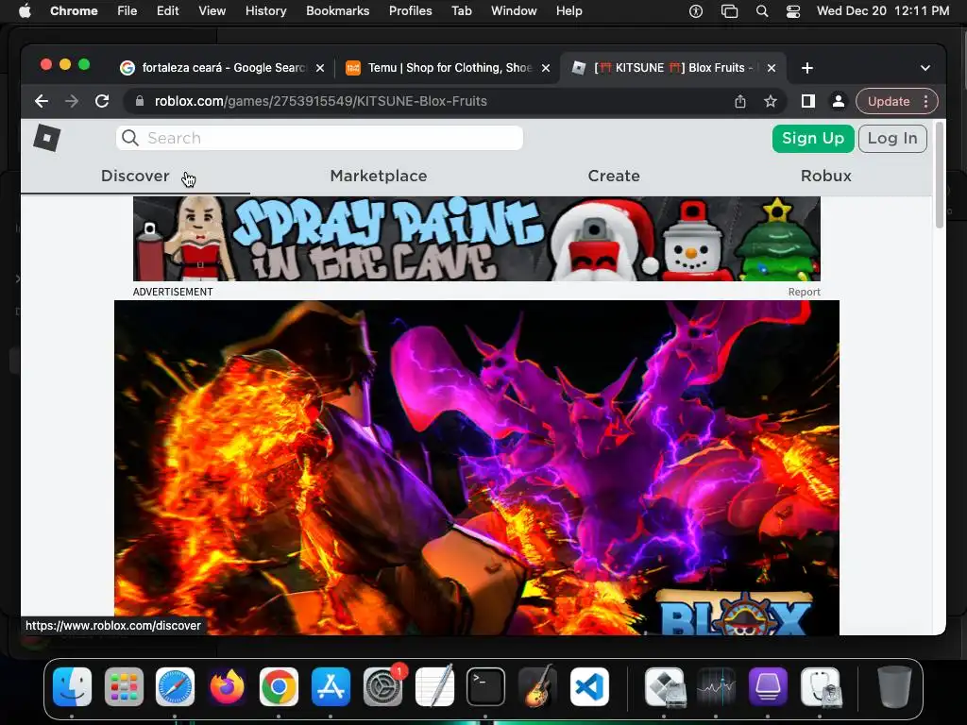
Task: Click the padlock site info icon
Action: (140, 101)
